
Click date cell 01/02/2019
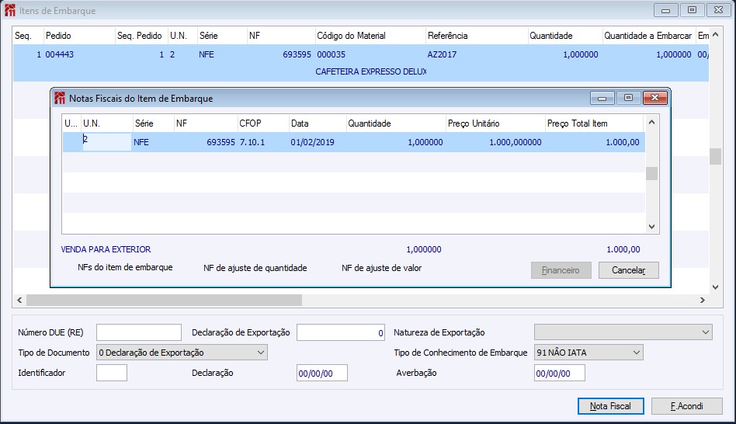pyautogui.click(x=312, y=142)
